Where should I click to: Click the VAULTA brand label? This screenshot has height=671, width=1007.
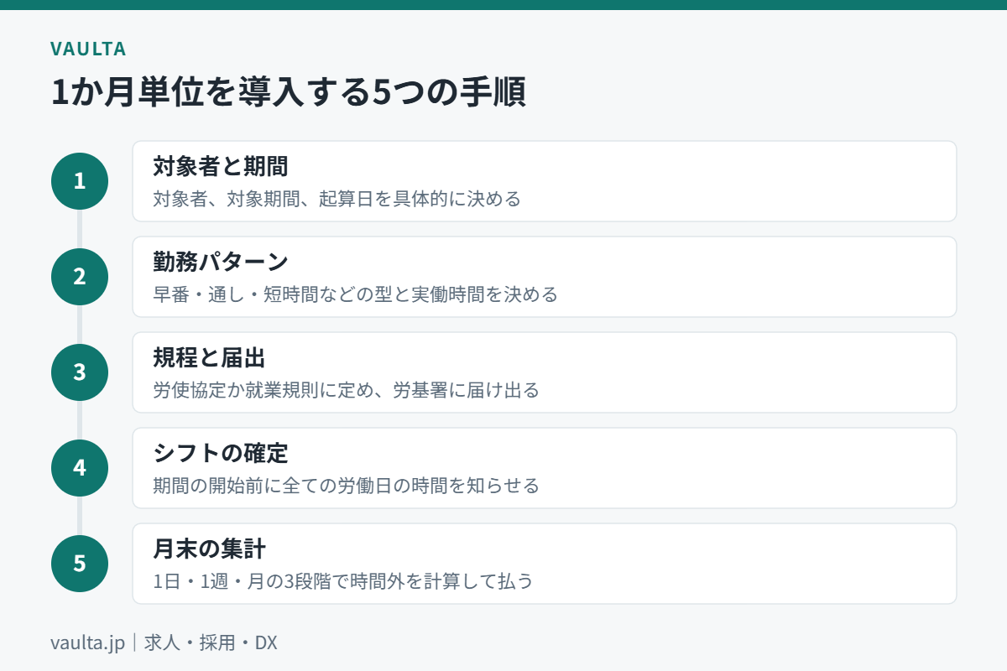coord(88,49)
